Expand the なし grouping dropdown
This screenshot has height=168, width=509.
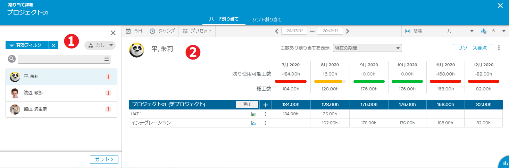pyautogui.click(x=100, y=45)
